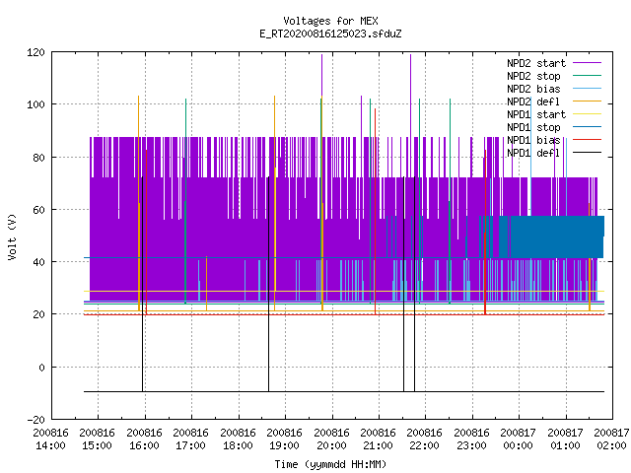631x473 pixels.
Task: Click the y-axis tick value 20
Action: point(38,314)
